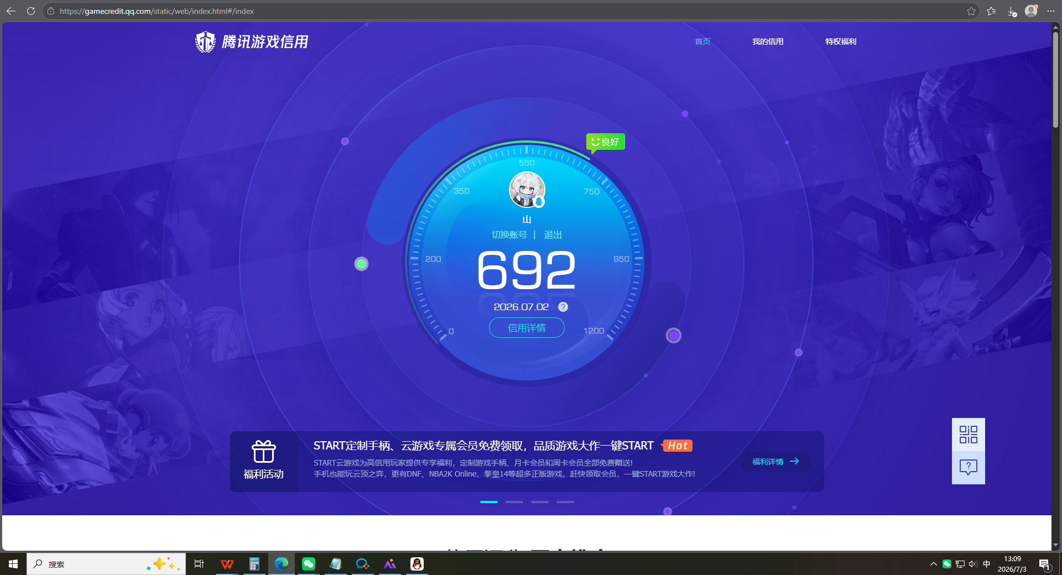Expand the system tray hidden icons arrow

pyautogui.click(x=934, y=564)
